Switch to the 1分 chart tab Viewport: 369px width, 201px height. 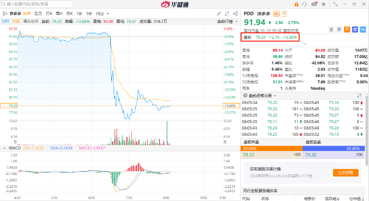click(x=79, y=14)
